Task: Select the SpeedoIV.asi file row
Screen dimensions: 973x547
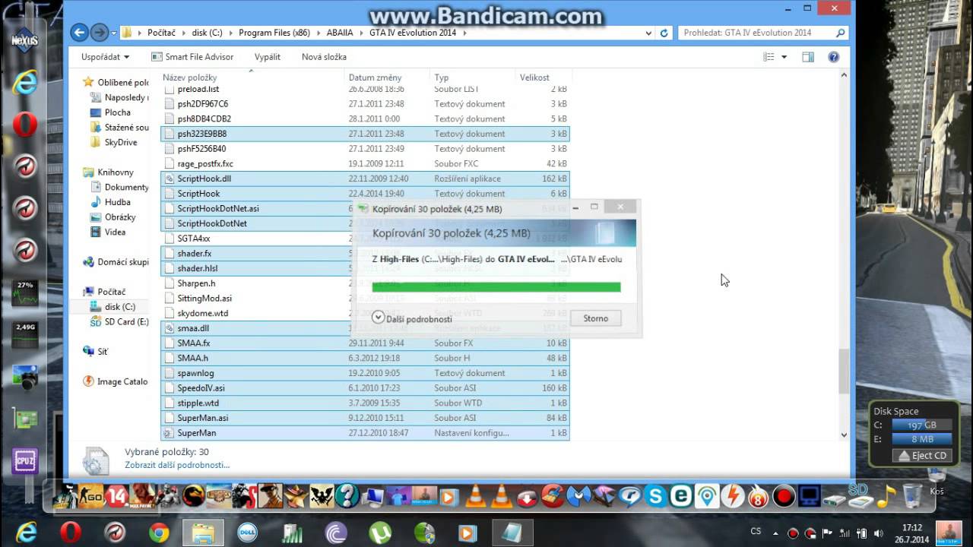Action: point(365,387)
